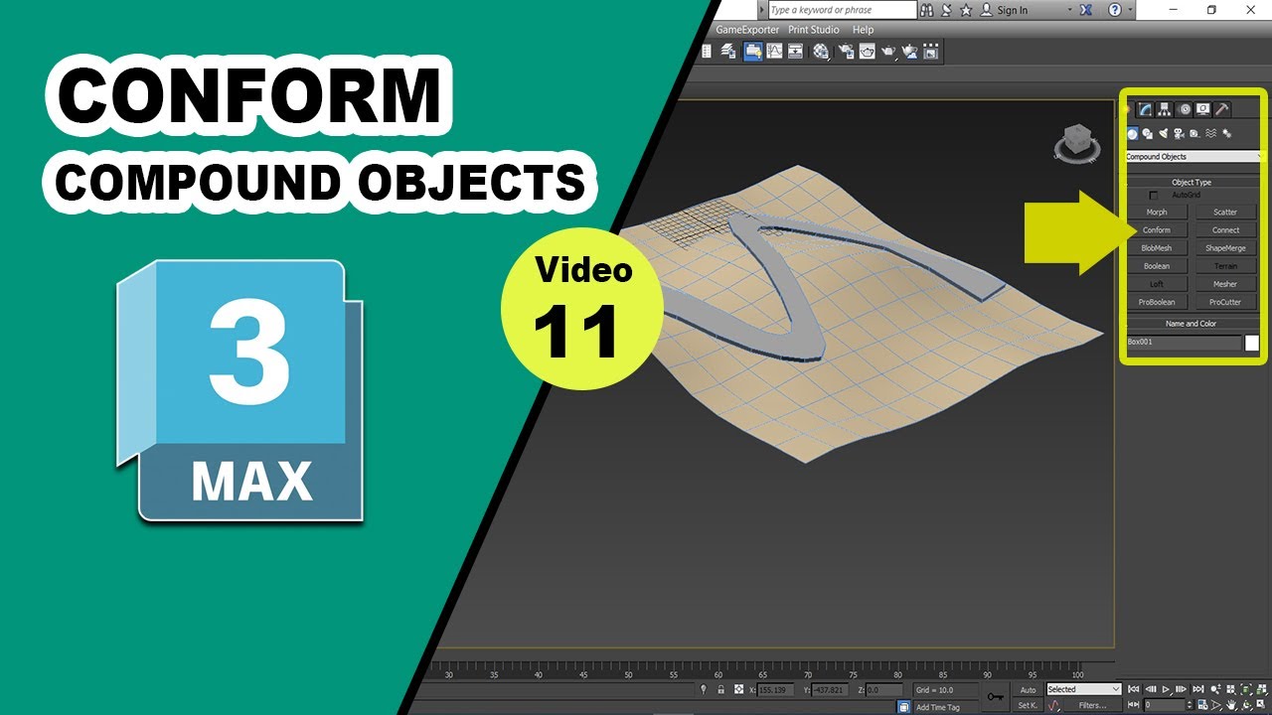Toggle the Ribbon toolbar button
This screenshot has width=1272, height=715.
coord(753,51)
